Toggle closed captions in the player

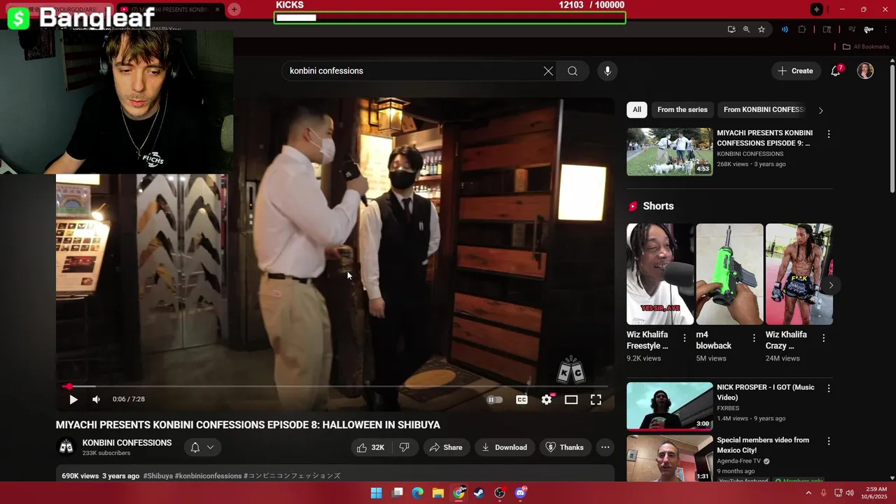click(x=521, y=400)
